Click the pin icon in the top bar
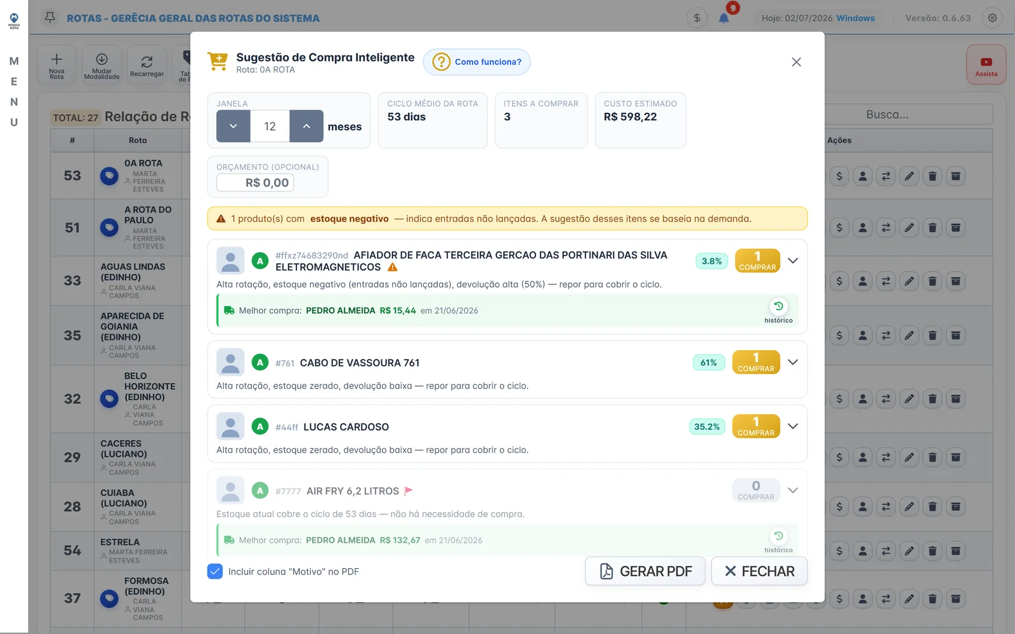This screenshot has width=1015, height=634. click(x=50, y=17)
